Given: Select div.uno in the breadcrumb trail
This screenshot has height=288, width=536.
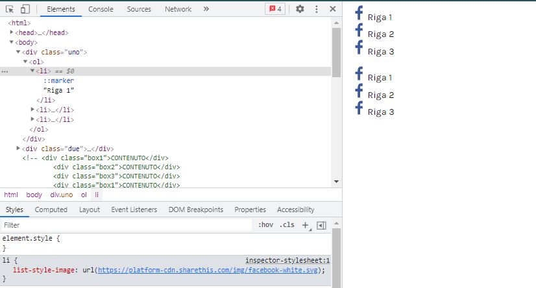Looking at the screenshot, I should click(62, 195).
